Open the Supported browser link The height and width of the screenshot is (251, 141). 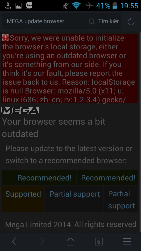(x=23, y=199)
